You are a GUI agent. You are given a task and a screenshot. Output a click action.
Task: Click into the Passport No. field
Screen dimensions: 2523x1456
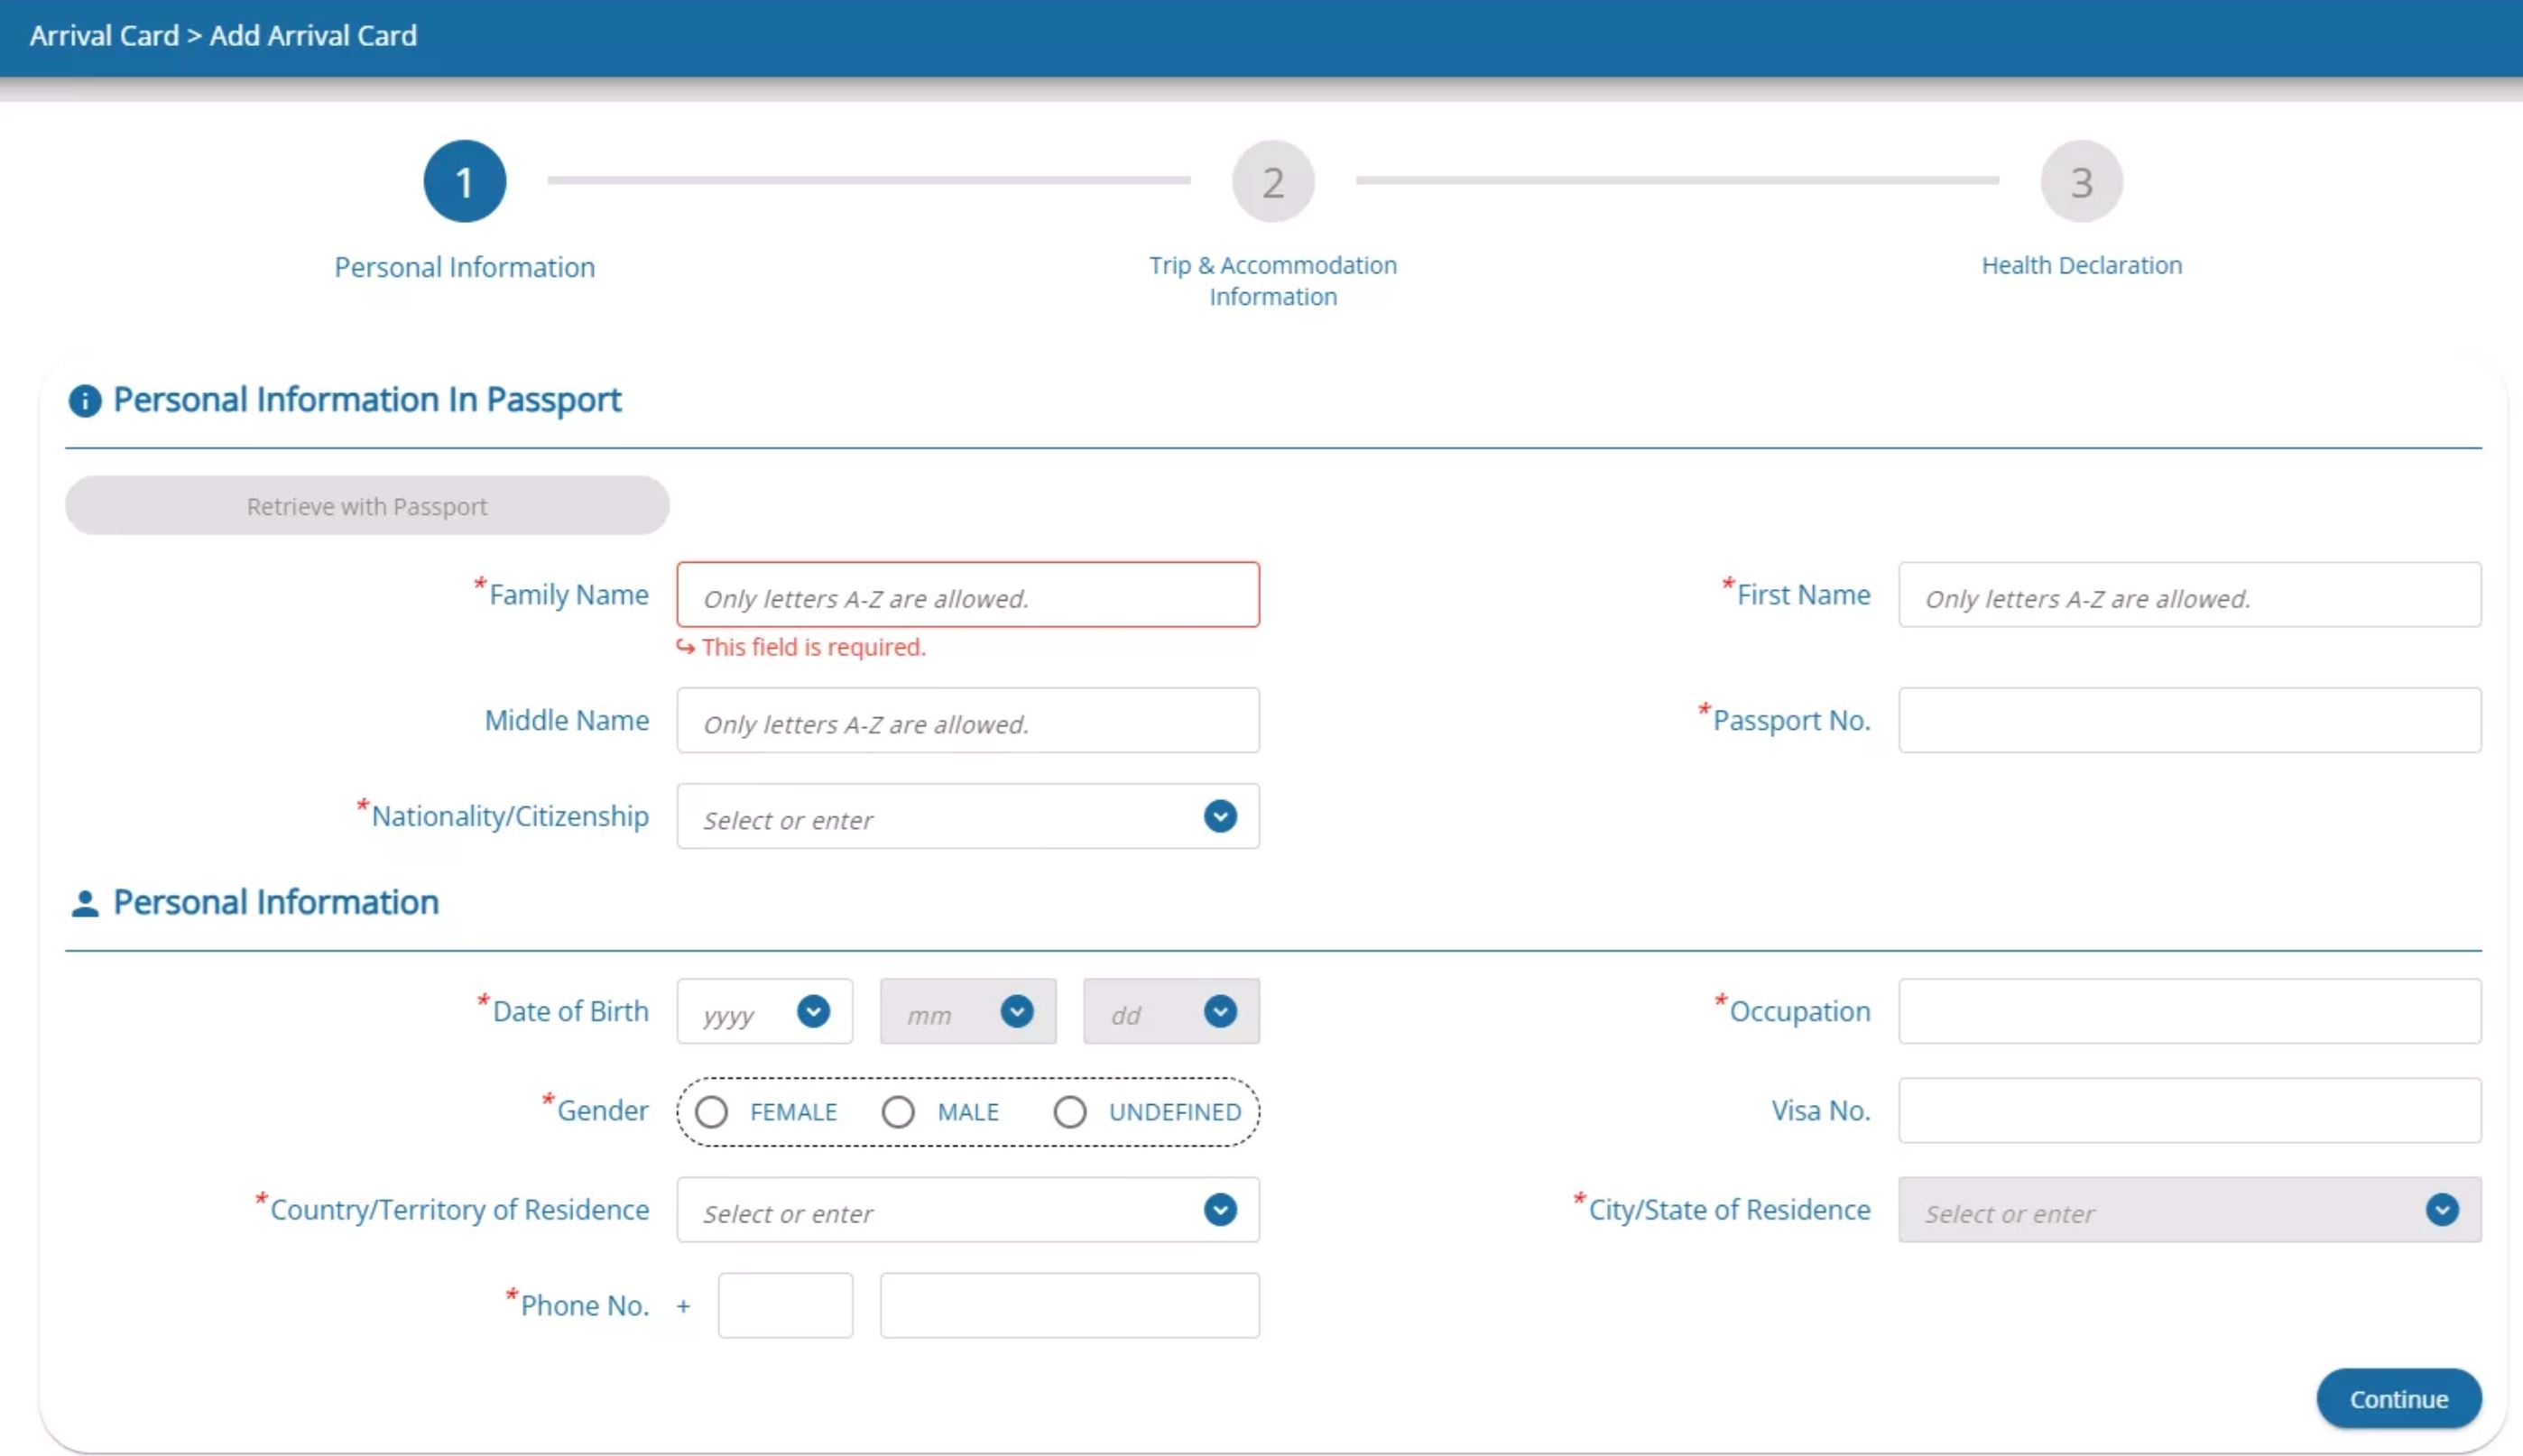click(x=2189, y=720)
